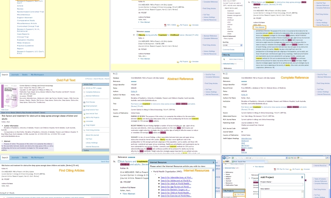Collapse the Abstract section triangle

tap(2, 141)
